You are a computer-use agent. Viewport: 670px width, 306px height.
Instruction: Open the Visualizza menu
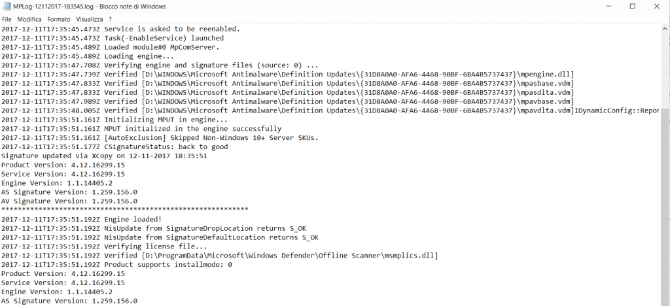90,19
